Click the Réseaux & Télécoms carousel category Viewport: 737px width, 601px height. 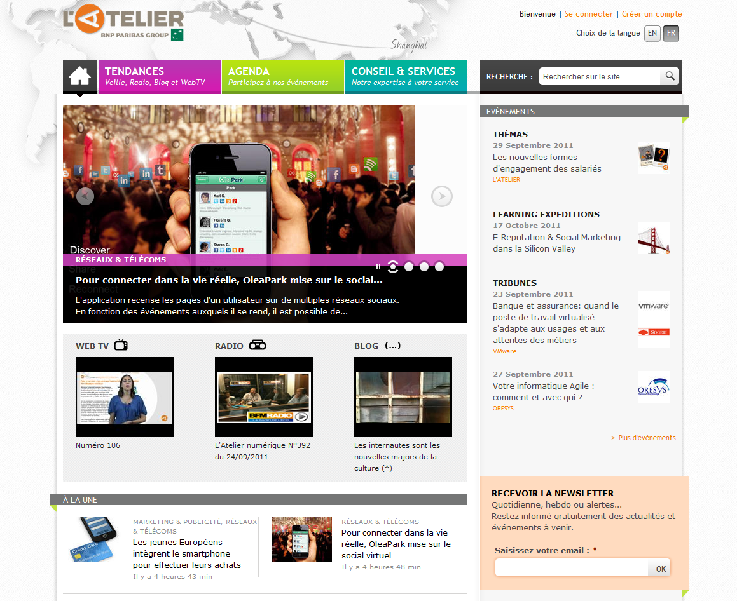[x=121, y=260]
